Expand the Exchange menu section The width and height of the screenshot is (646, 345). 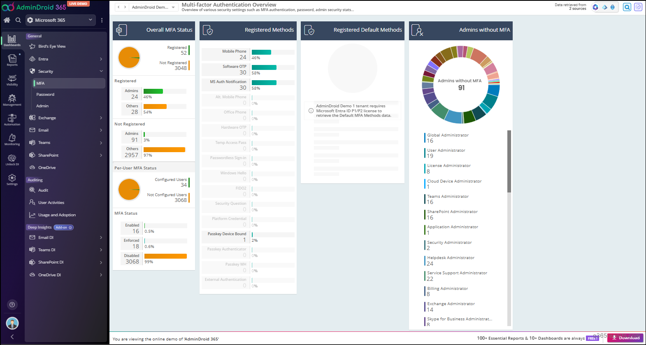66,118
